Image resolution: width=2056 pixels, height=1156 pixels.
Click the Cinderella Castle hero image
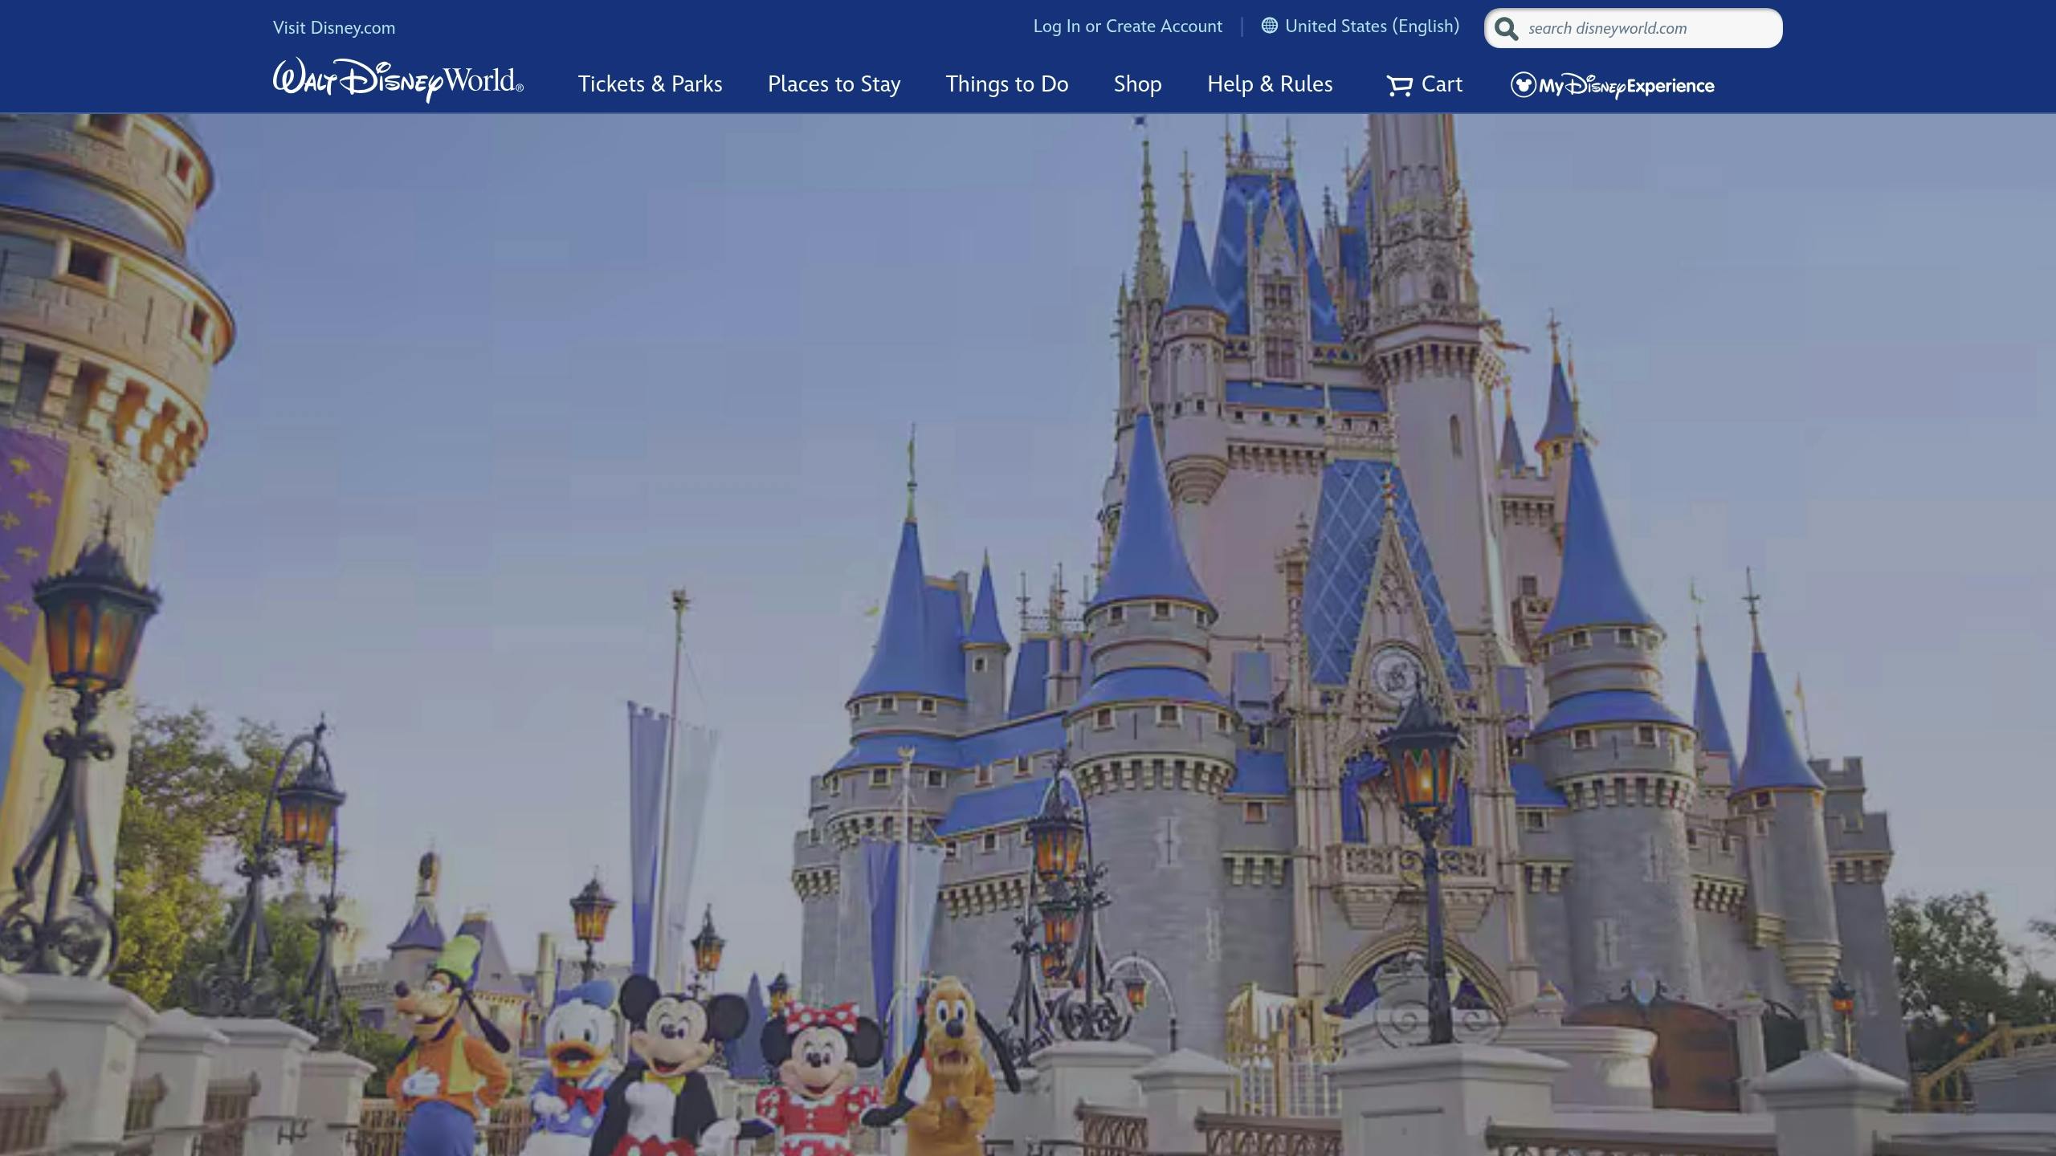coord(1028,634)
